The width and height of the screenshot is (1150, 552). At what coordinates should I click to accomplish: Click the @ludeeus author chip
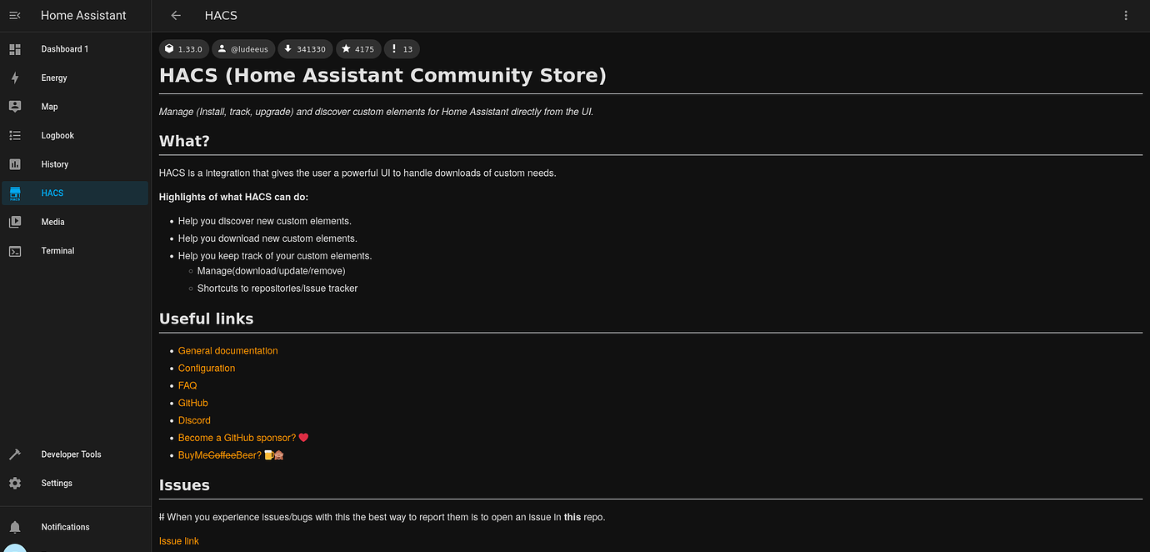[242, 49]
